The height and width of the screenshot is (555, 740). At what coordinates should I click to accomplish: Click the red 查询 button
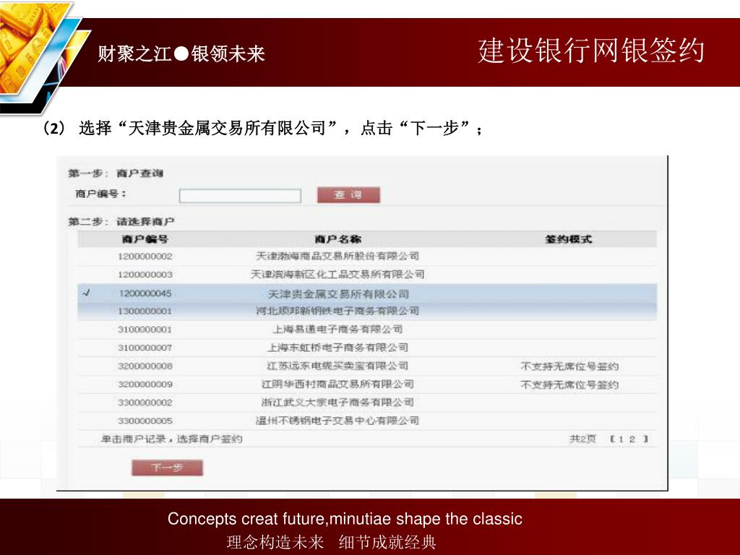click(348, 194)
